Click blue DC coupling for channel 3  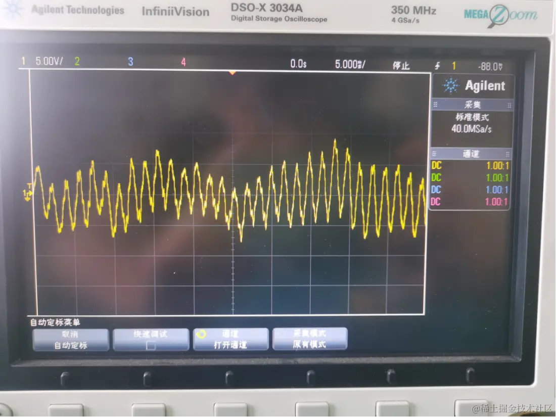point(436,190)
